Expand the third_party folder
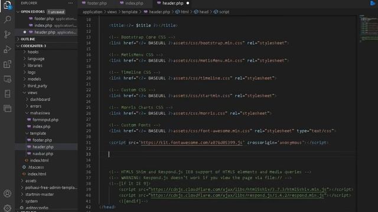 (37, 85)
